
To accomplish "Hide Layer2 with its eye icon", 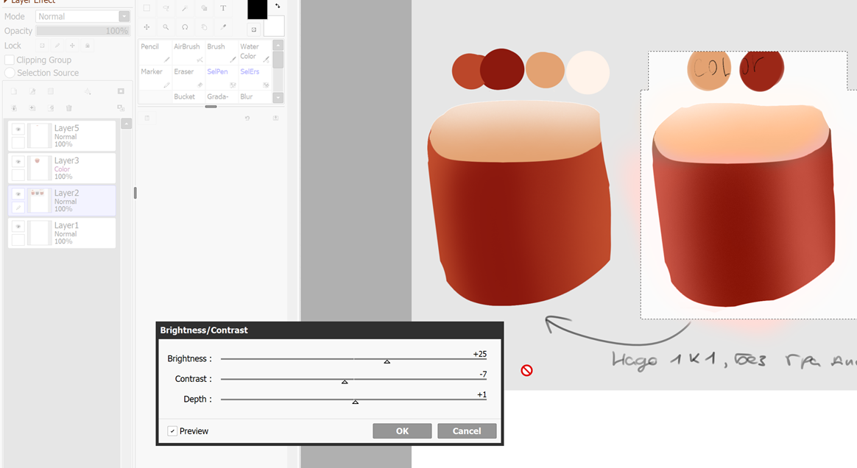I will [18, 194].
